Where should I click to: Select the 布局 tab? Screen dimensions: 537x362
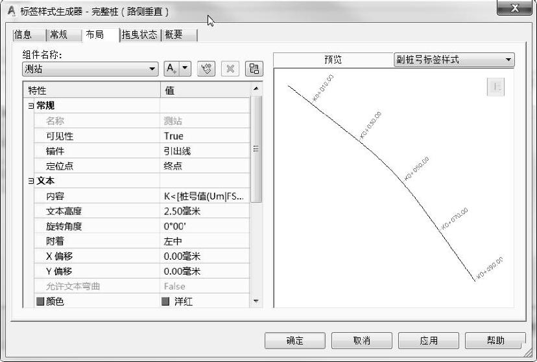point(101,35)
